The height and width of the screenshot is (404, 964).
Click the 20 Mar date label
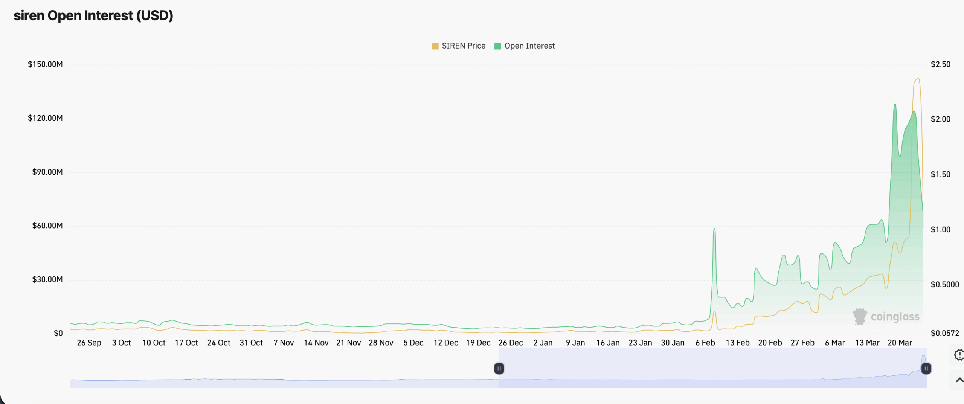click(x=900, y=343)
